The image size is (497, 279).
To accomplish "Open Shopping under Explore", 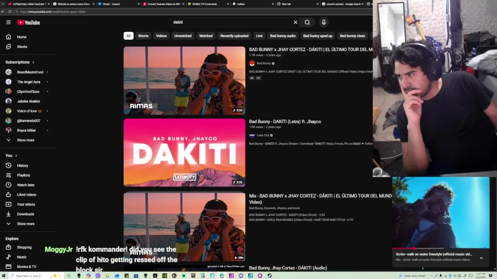I will [x=24, y=247].
